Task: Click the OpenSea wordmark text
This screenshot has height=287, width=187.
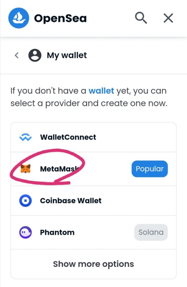Action: point(60,18)
